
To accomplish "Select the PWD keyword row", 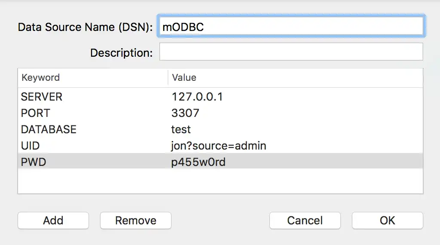I will [33, 162].
